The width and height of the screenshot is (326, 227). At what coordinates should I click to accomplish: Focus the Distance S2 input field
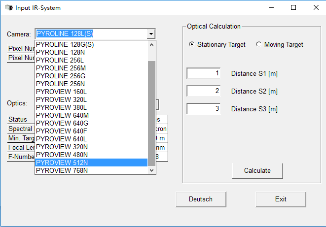point(203,91)
